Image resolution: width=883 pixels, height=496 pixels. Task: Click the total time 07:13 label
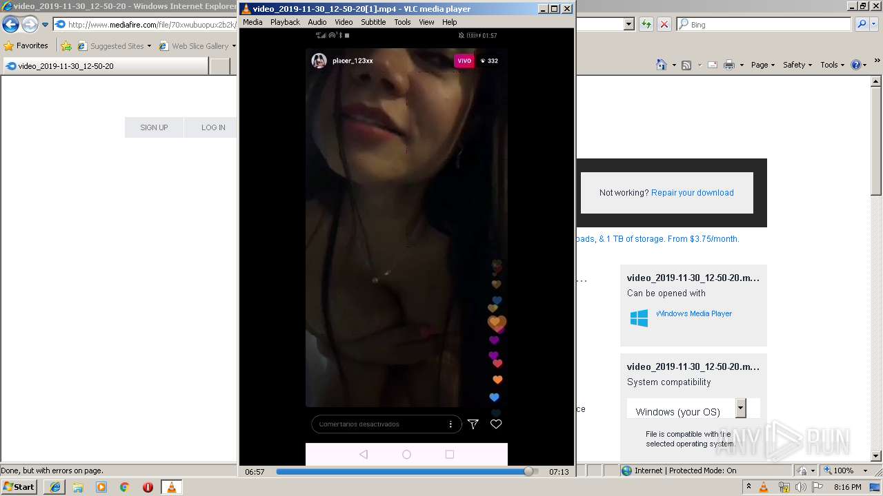(559, 472)
